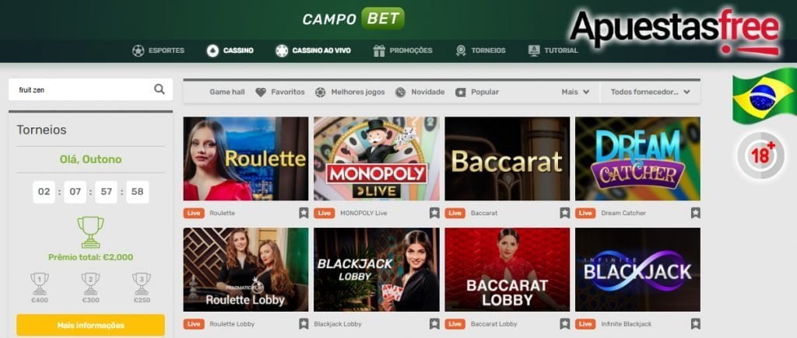This screenshot has width=797, height=338.
Task: Click the Cassino ao Vivo chip icon
Action: click(282, 51)
